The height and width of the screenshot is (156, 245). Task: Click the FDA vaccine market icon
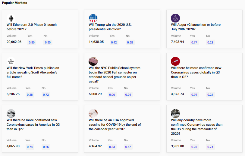point(93,113)
